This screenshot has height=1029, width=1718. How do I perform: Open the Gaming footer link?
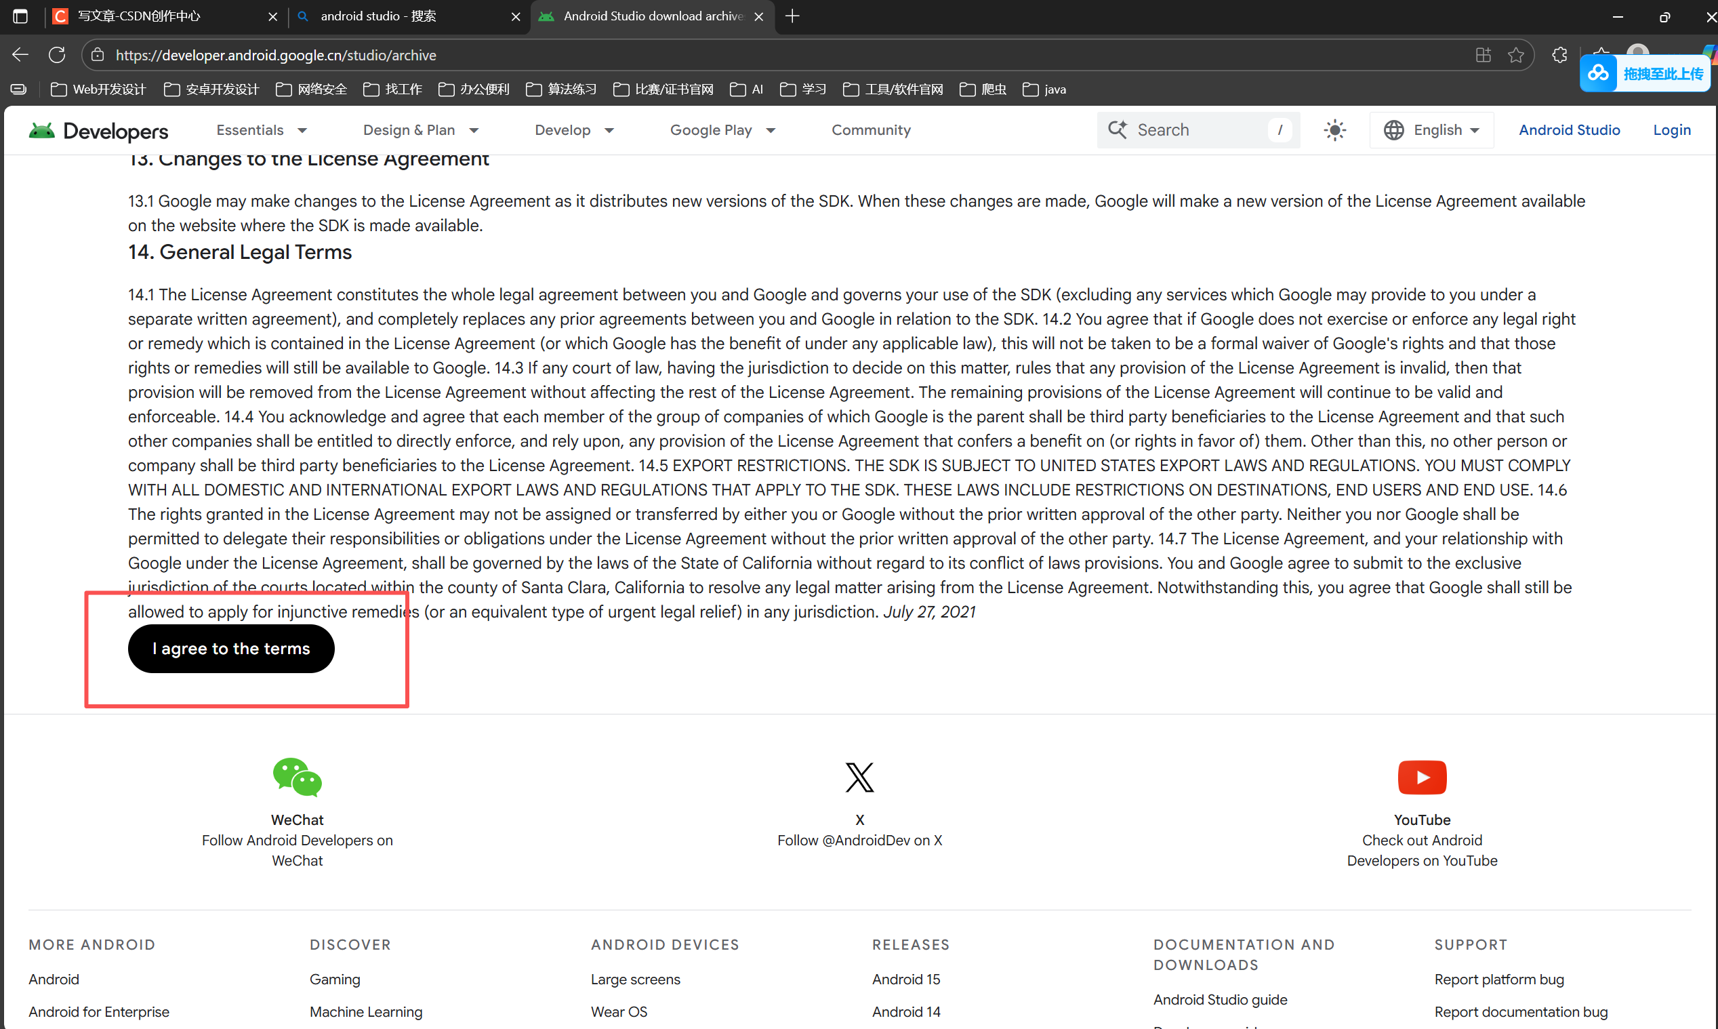point(335,979)
